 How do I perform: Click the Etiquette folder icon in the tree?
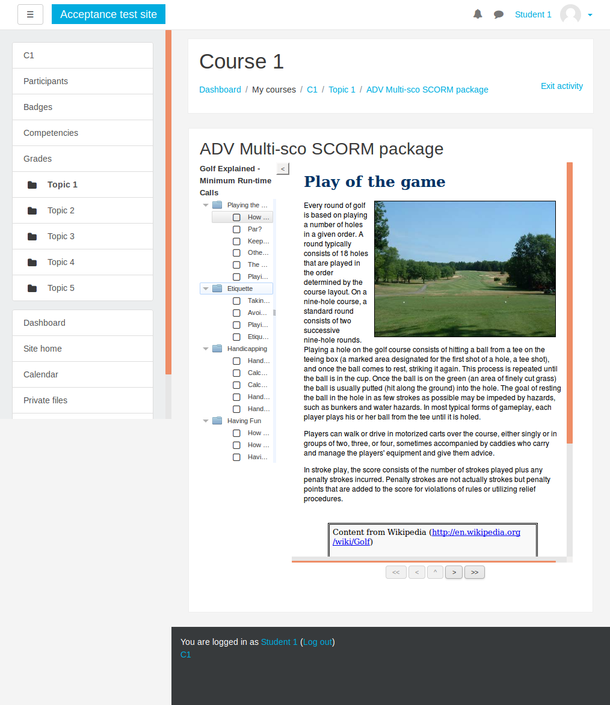pos(217,288)
